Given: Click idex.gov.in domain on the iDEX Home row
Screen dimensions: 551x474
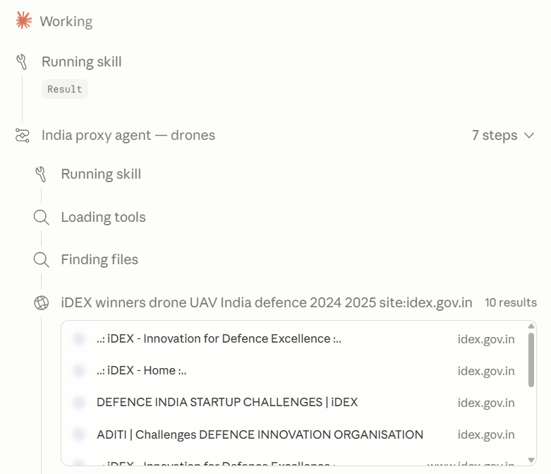Looking at the screenshot, I should tap(486, 371).
